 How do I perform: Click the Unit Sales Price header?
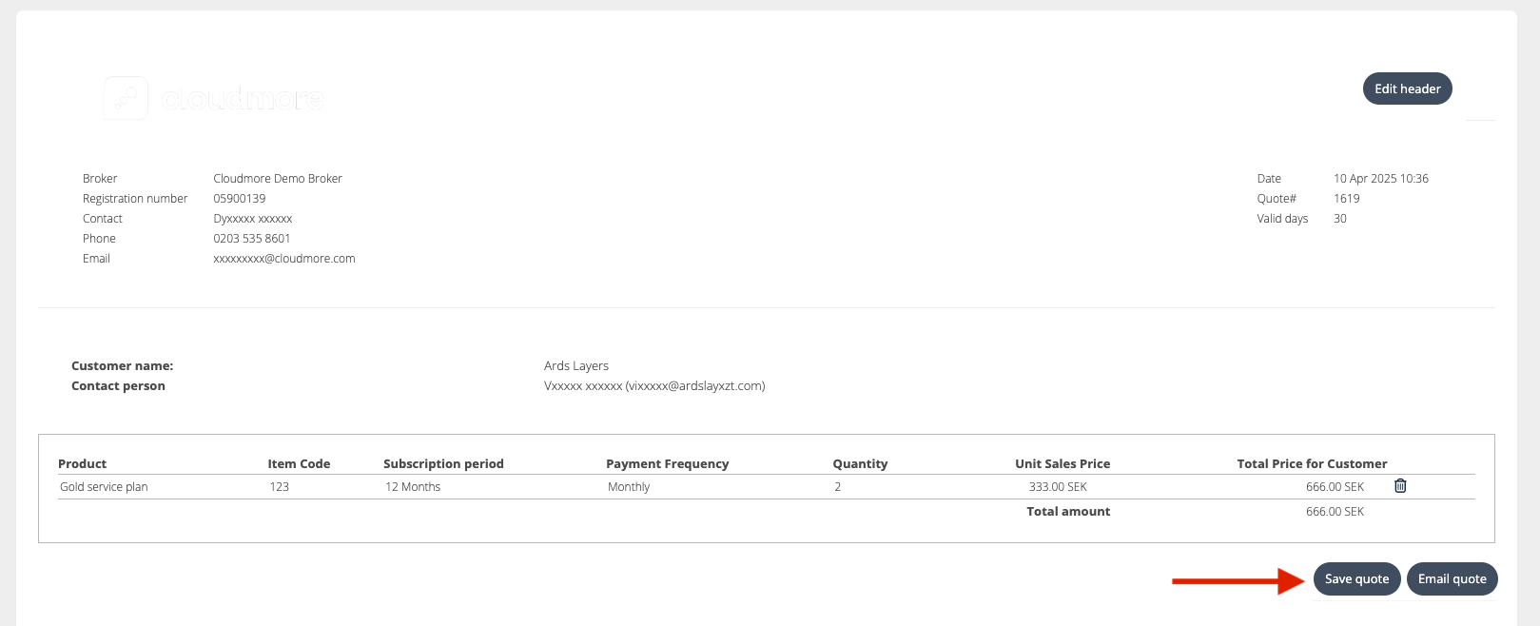pyautogui.click(x=1062, y=464)
